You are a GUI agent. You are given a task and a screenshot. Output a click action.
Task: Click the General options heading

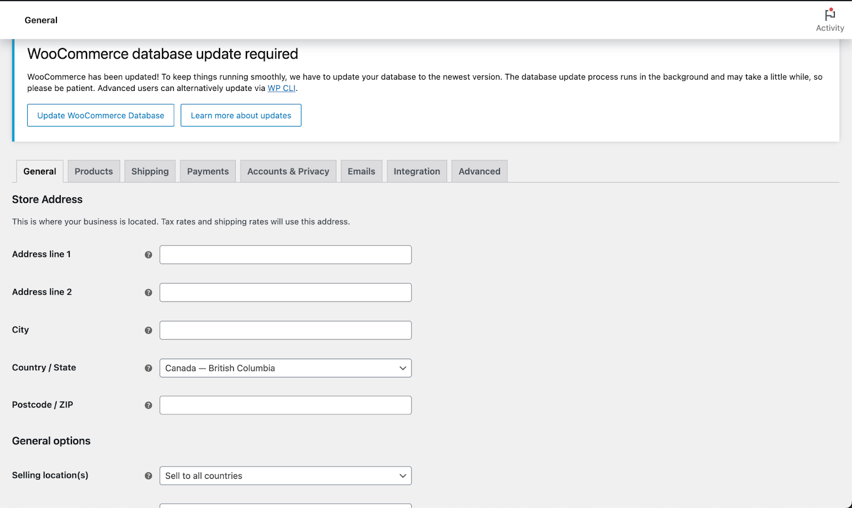[x=51, y=441]
